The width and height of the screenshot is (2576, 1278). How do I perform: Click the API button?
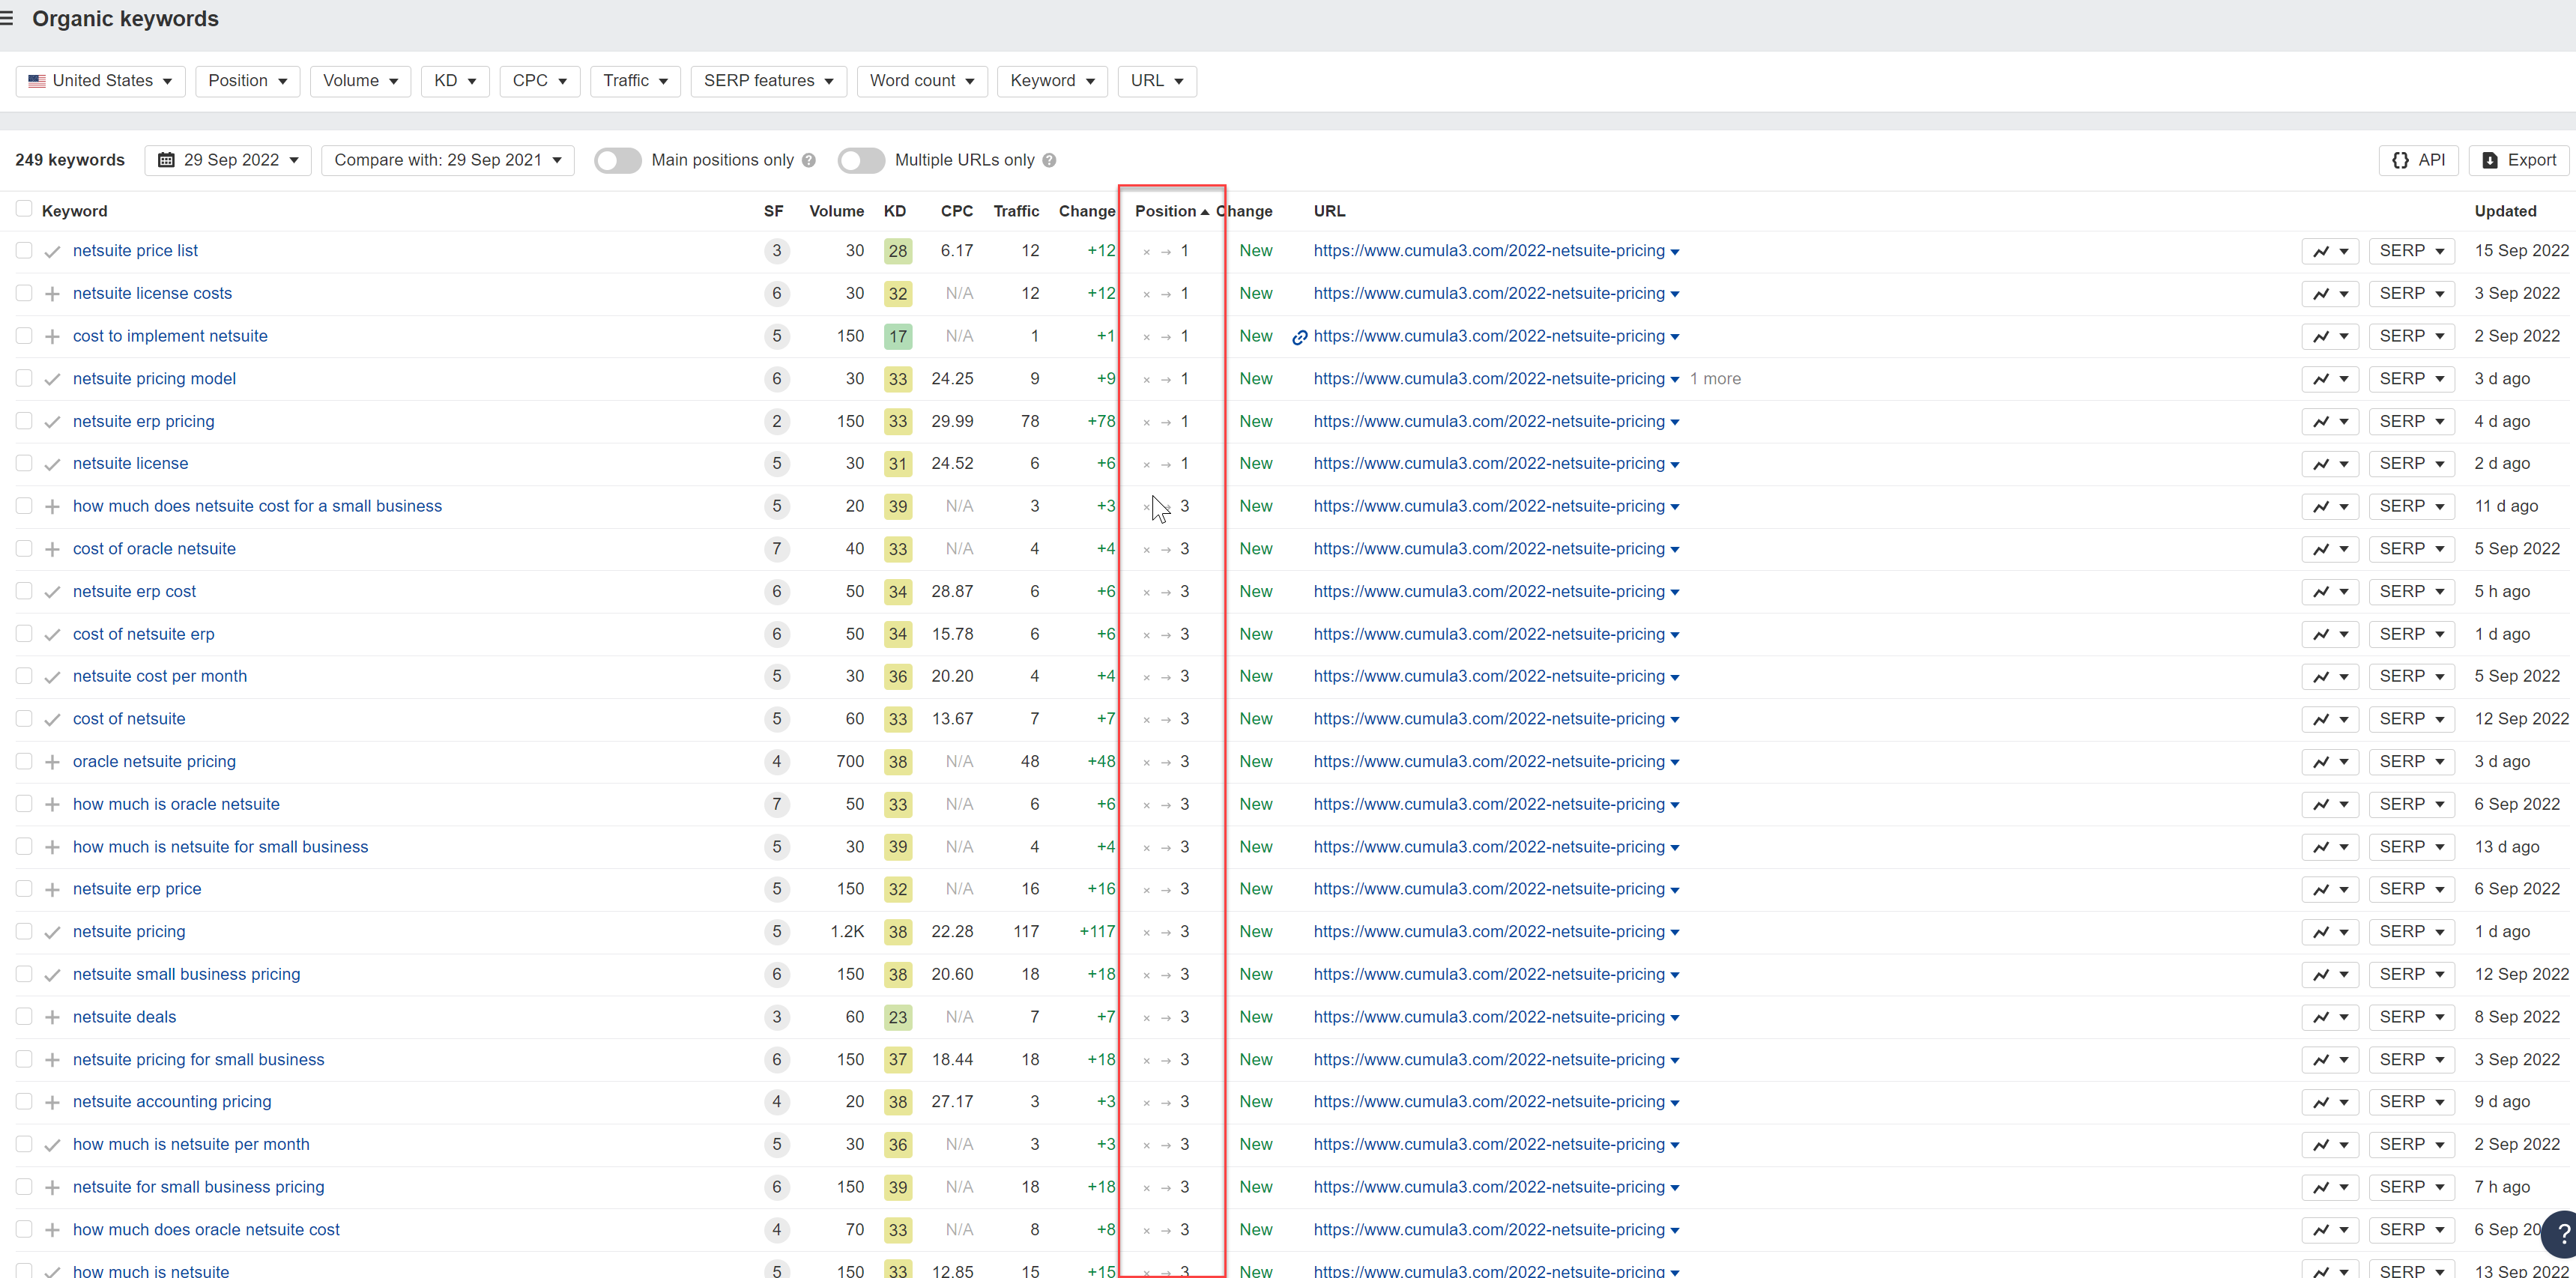pyautogui.click(x=2418, y=160)
